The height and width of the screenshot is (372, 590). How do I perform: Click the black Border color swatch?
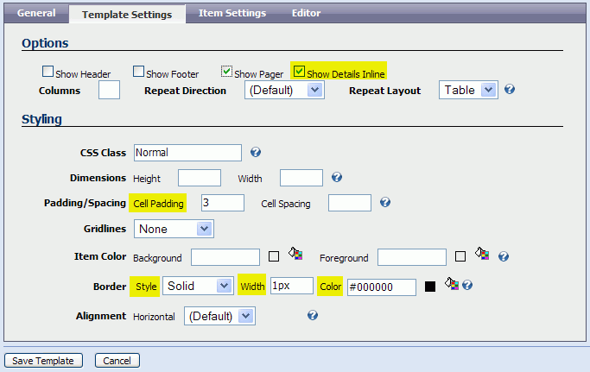(430, 287)
